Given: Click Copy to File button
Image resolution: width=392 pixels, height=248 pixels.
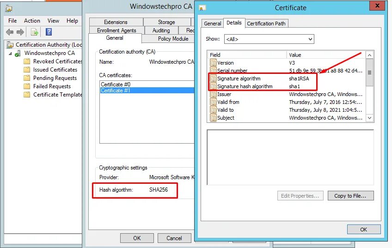Looking at the screenshot, I should click(x=350, y=196).
